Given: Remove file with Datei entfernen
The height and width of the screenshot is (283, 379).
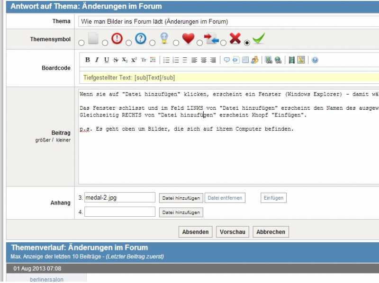Looking at the screenshot, I should 225,198.
